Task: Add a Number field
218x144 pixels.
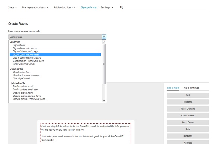Action: click(188, 102)
